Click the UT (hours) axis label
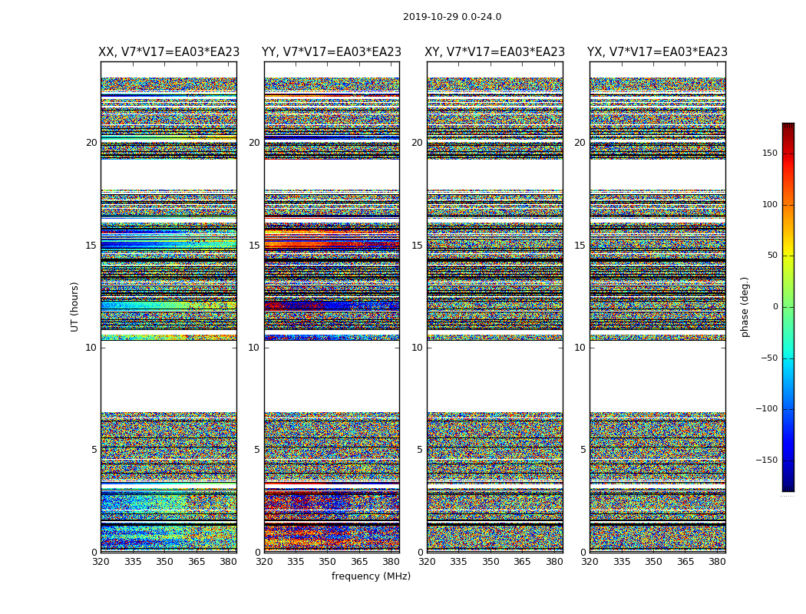This screenshot has width=806, height=614. [74, 307]
